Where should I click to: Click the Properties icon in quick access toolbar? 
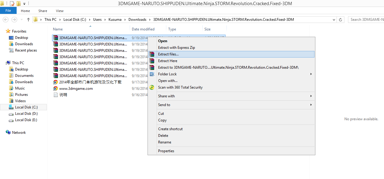coord(12,4)
